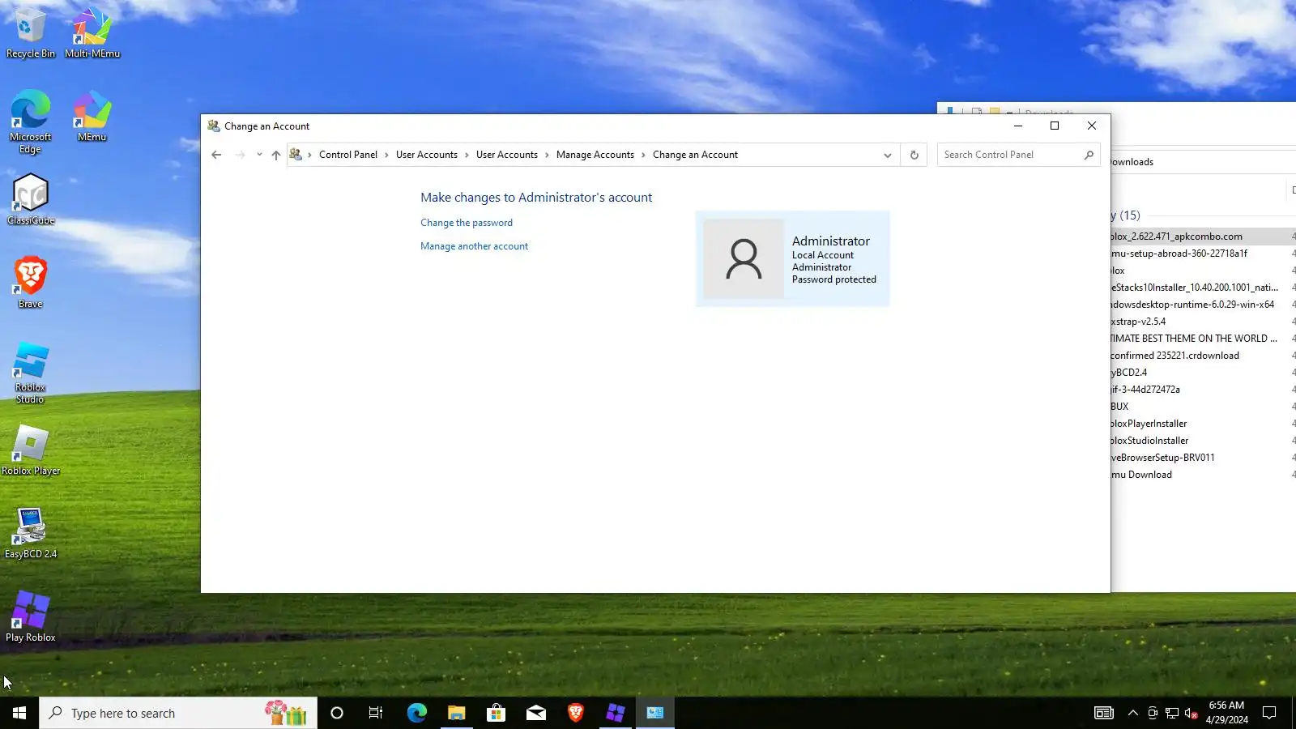Expand the chevron after Manage Accounts breadcrumb

pyautogui.click(x=644, y=155)
